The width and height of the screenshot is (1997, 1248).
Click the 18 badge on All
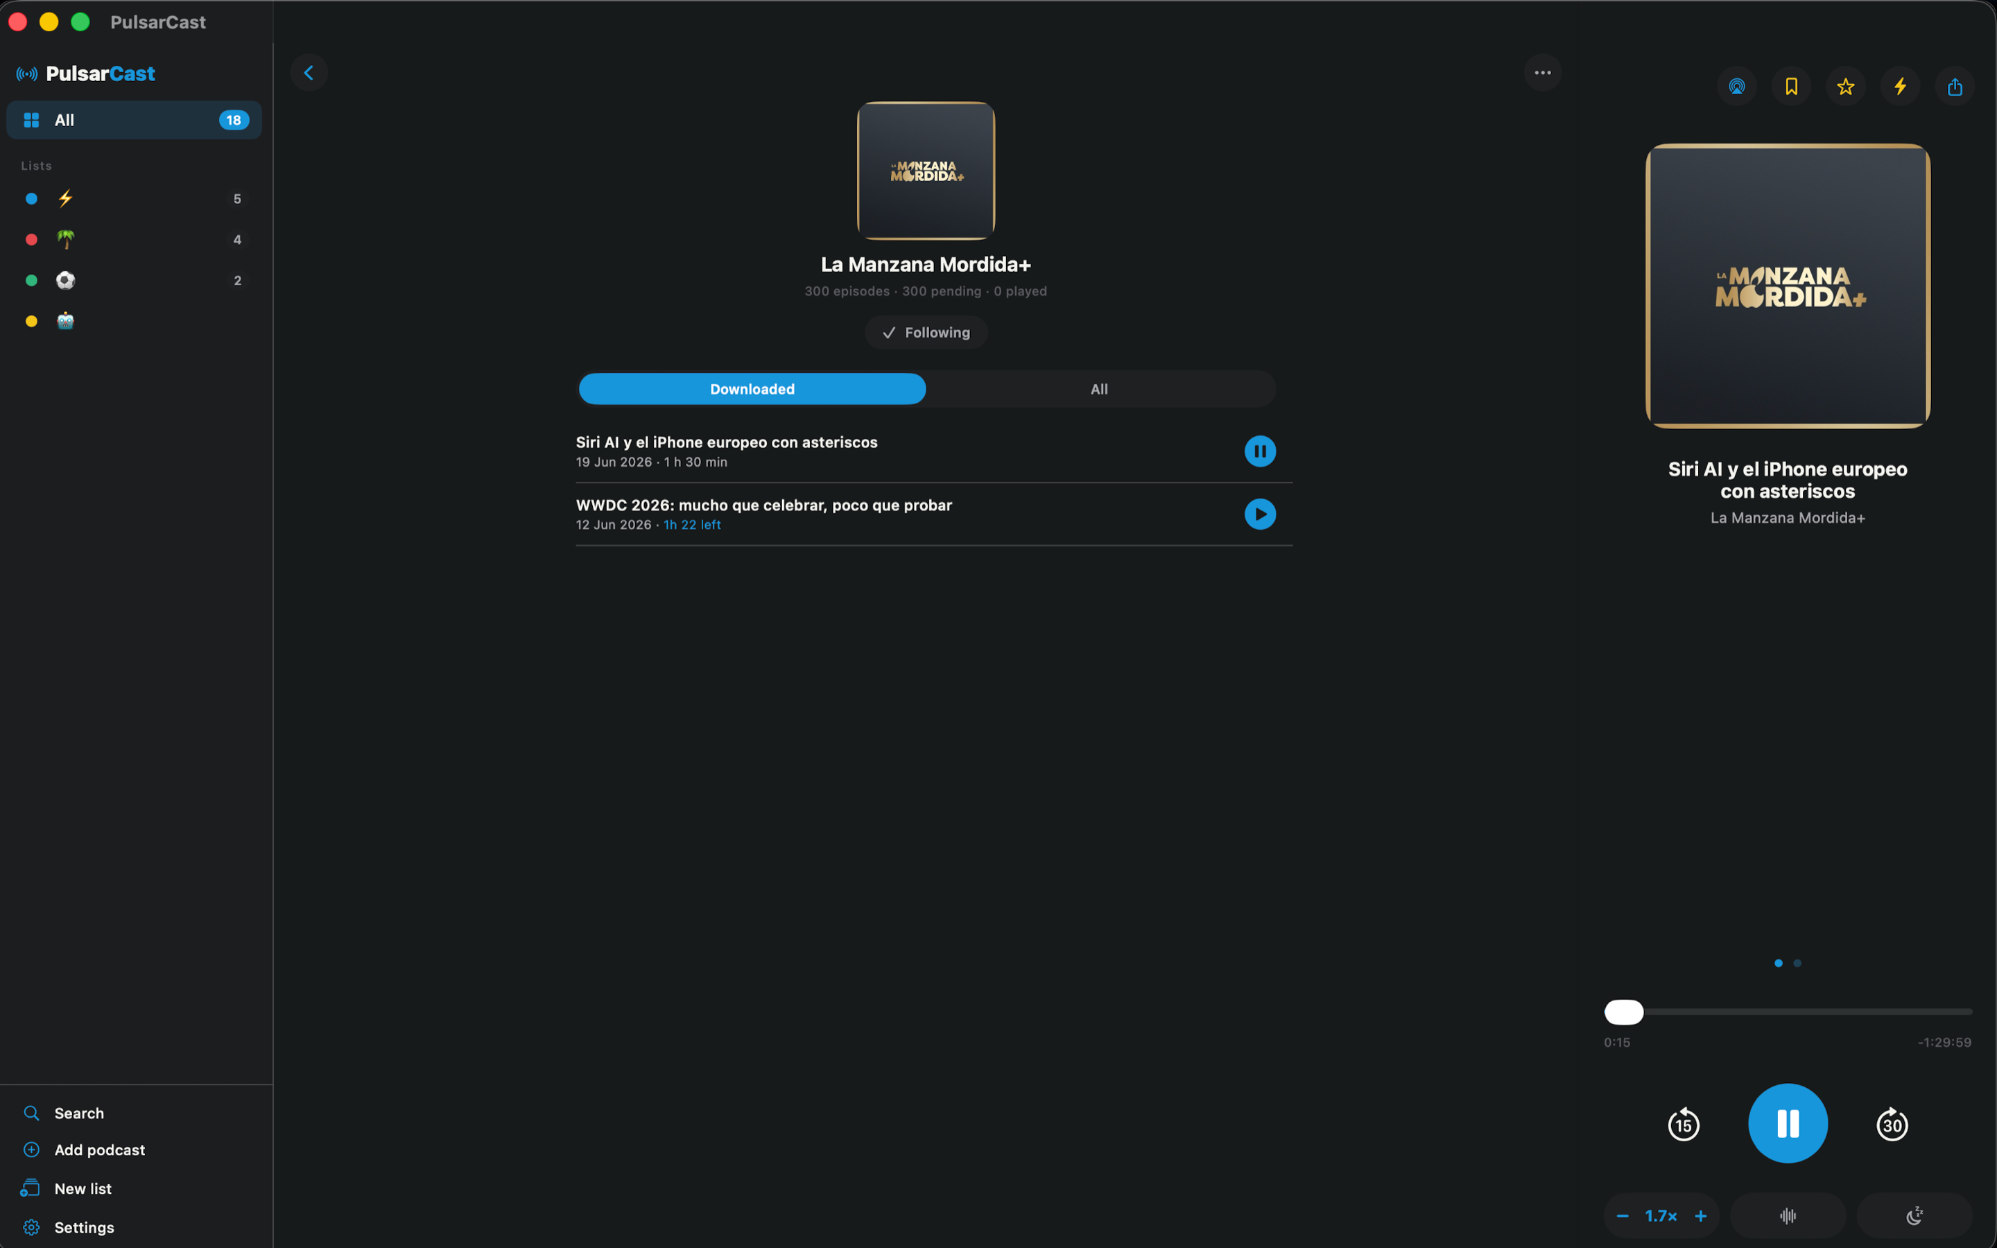[234, 121]
